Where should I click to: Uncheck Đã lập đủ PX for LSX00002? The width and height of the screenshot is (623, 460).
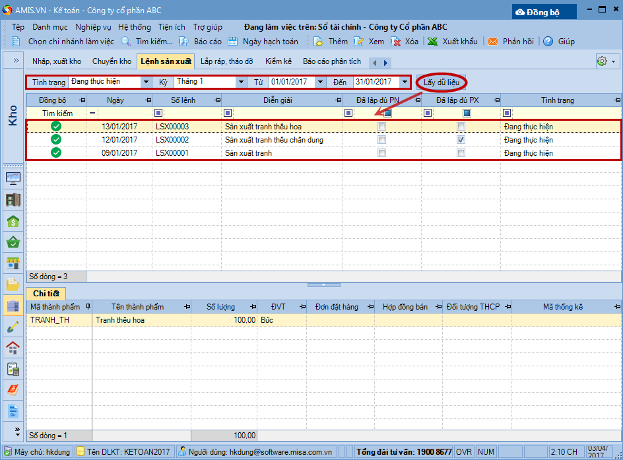pyautogui.click(x=461, y=140)
